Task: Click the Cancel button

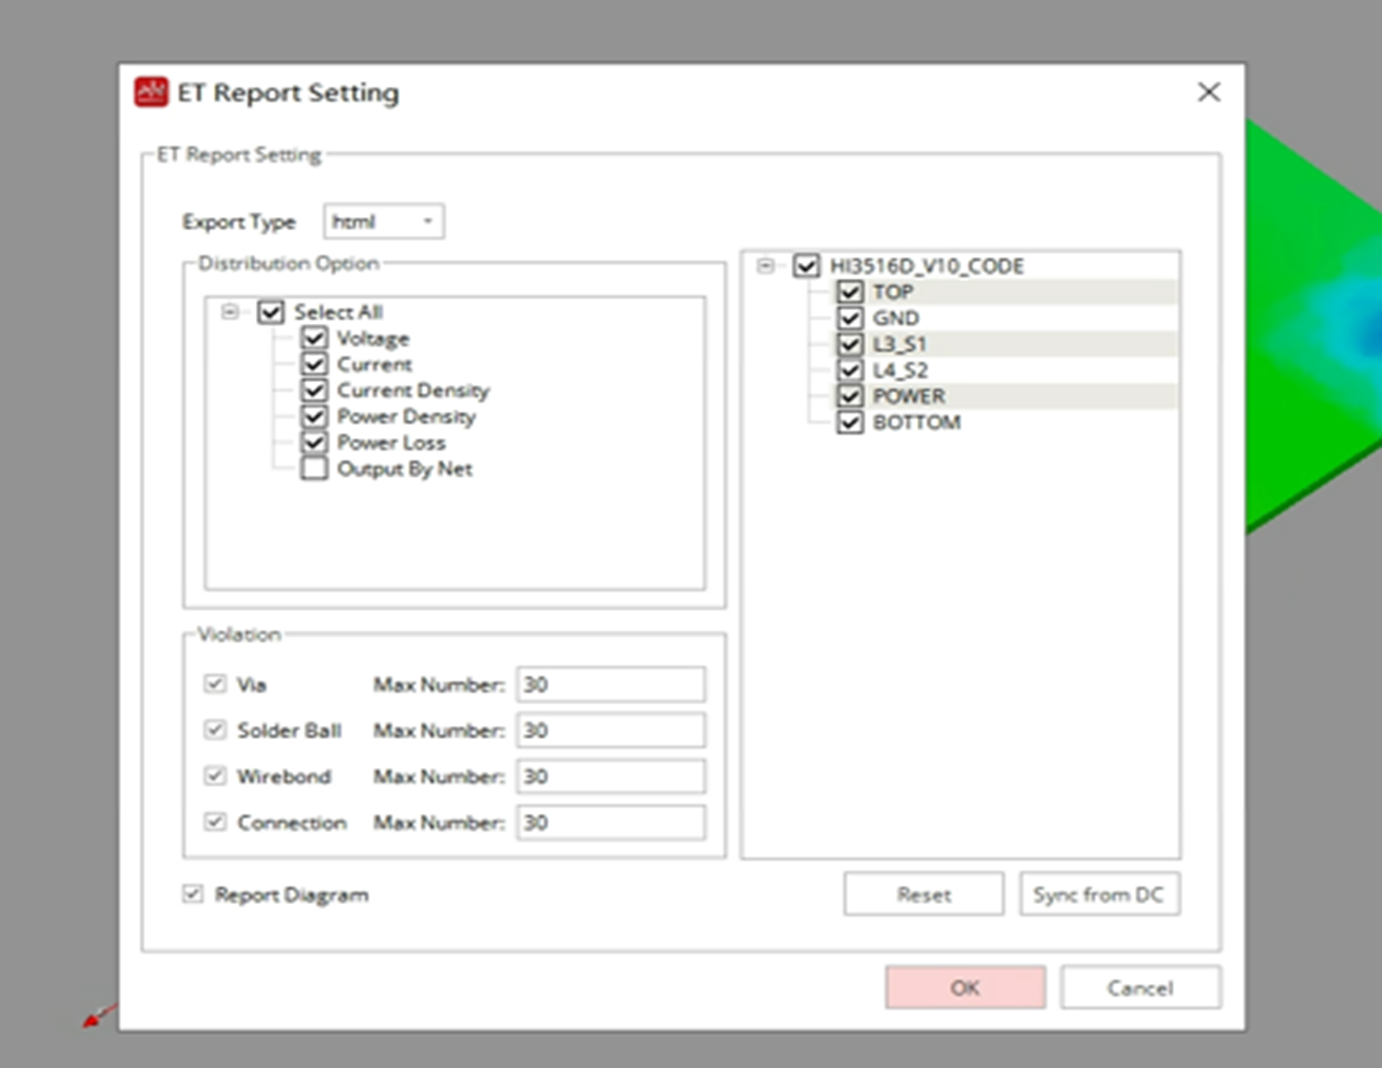Action: coord(1141,988)
